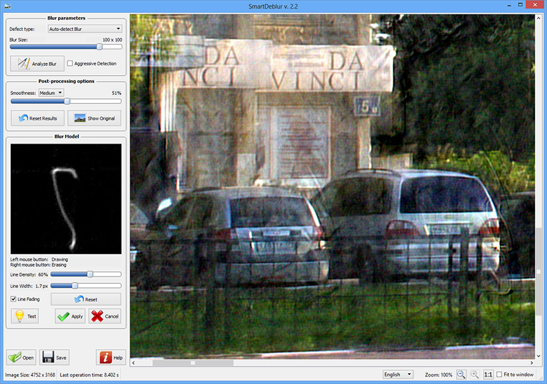The image size is (547, 384).
Task: Click the scroll right arrow
Action: (532, 363)
